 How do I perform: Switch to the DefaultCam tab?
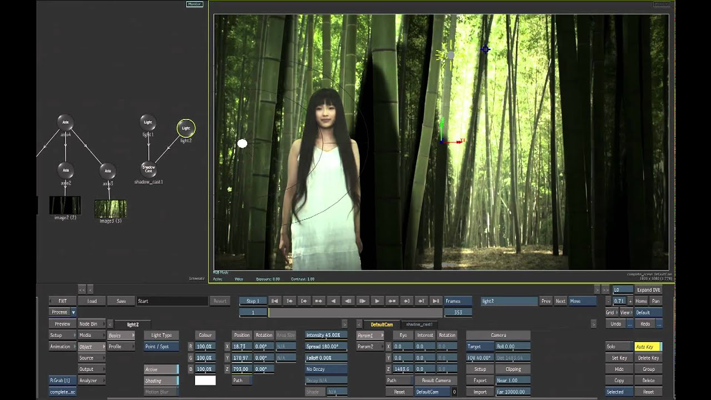[382, 324]
